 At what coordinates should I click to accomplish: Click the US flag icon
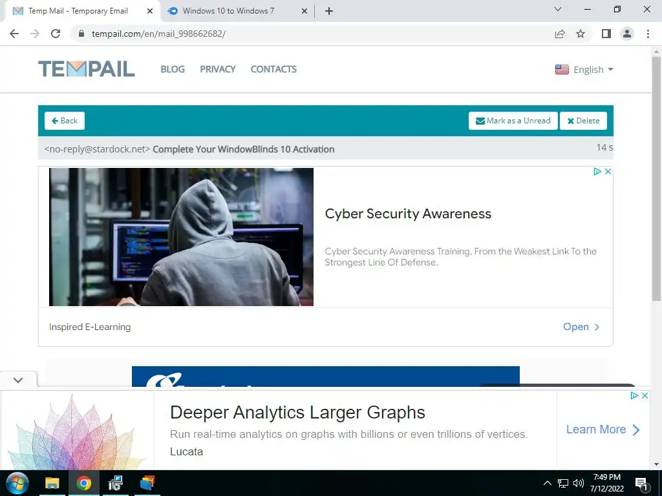(562, 70)
